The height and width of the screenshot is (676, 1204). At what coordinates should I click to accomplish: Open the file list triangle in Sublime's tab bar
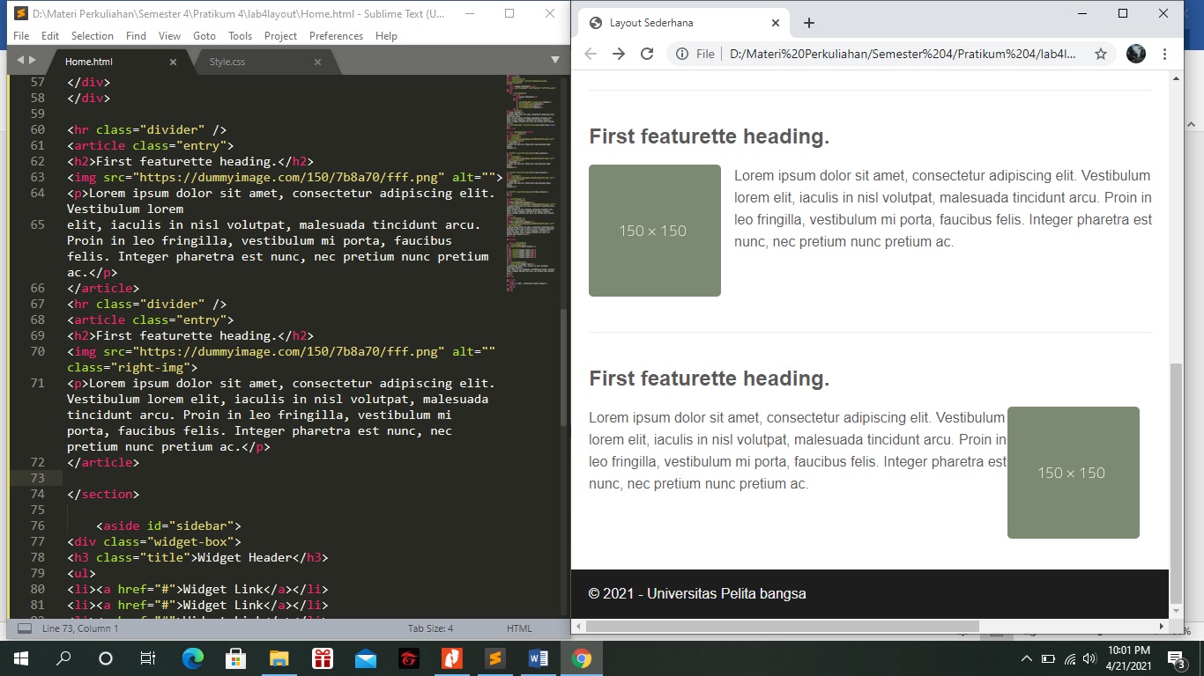[x=554, y=59]
